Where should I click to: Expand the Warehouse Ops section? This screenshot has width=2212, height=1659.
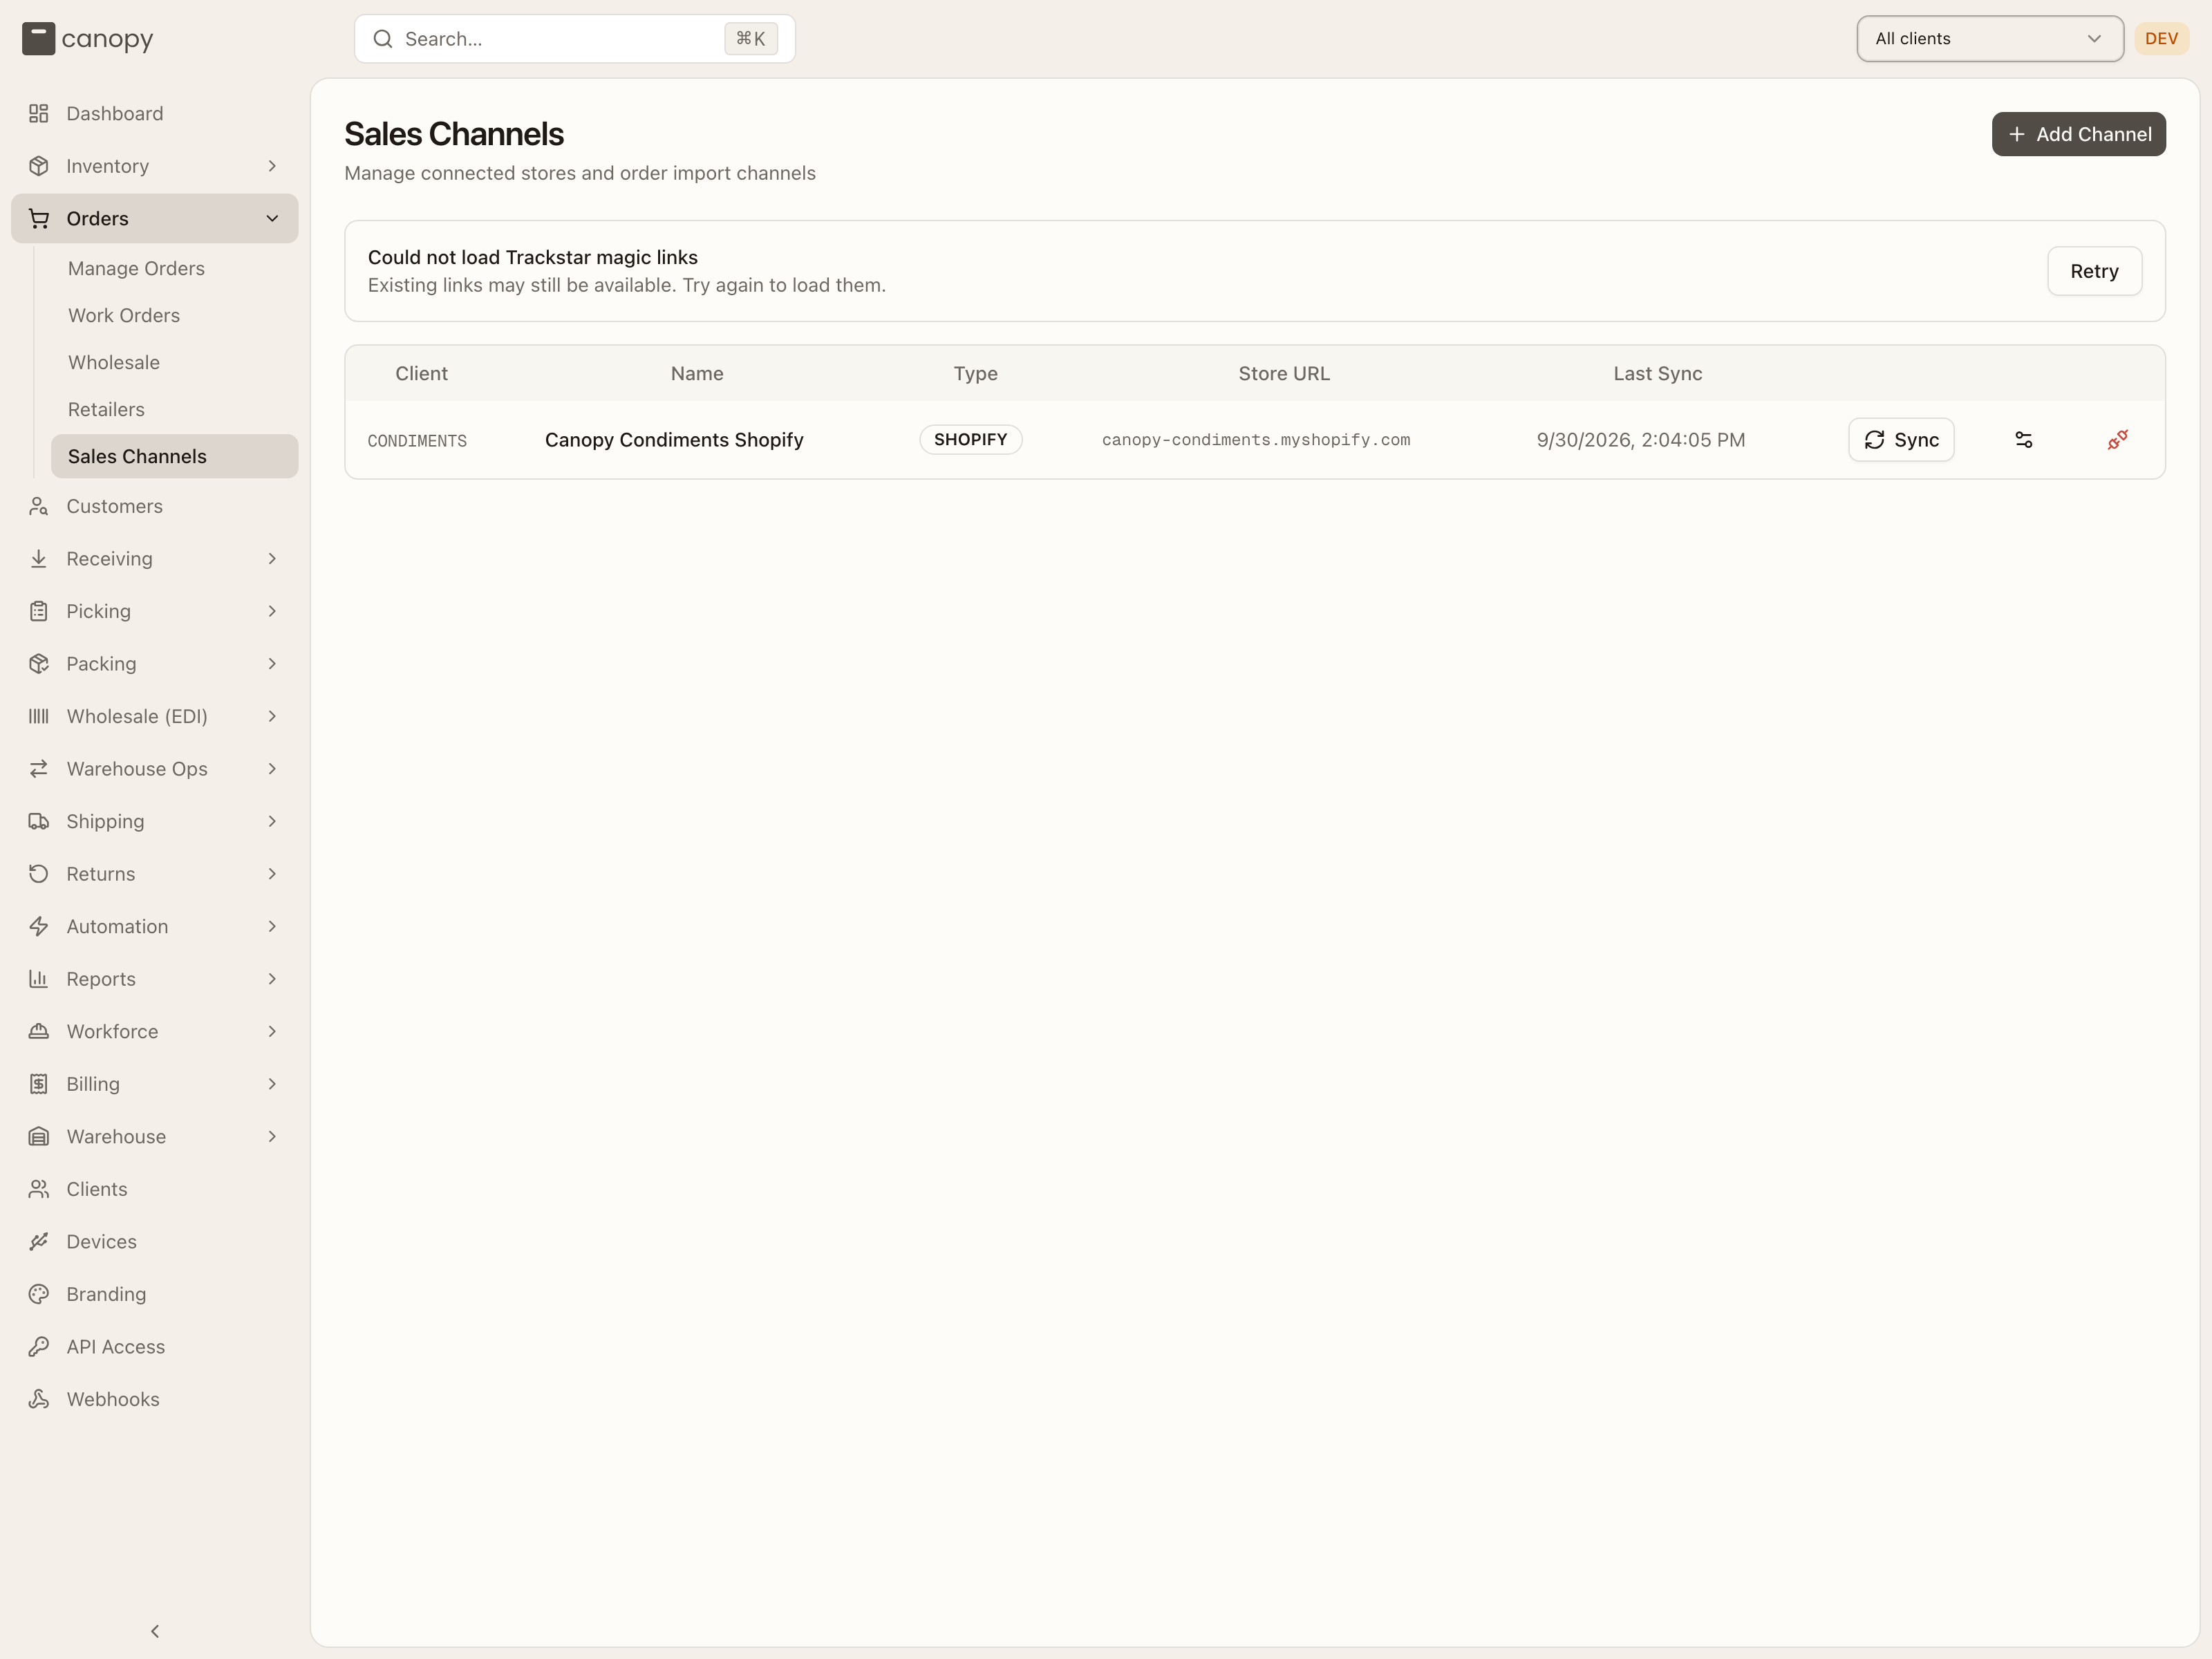point(155,768)
